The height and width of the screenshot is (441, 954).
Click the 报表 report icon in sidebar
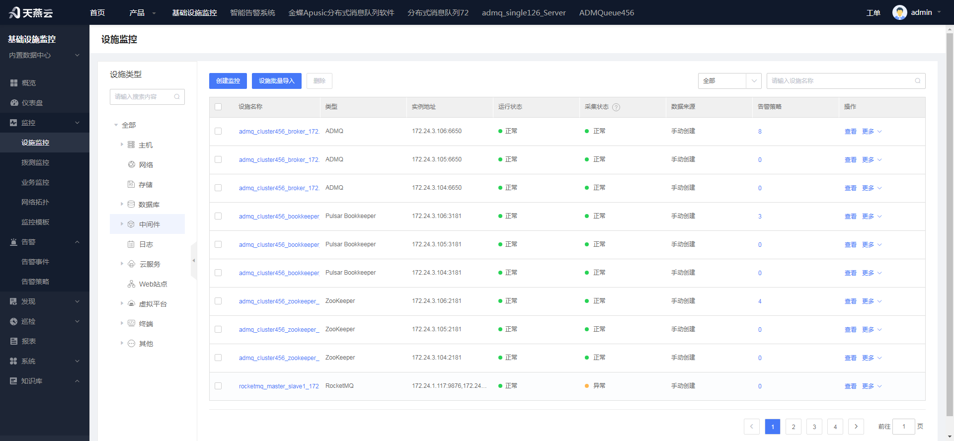pyautogui.click(x=14, y=341)
